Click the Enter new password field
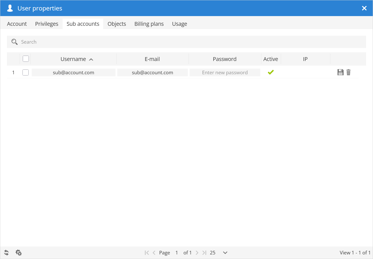373x259 pixels. (x=225, y=72)
